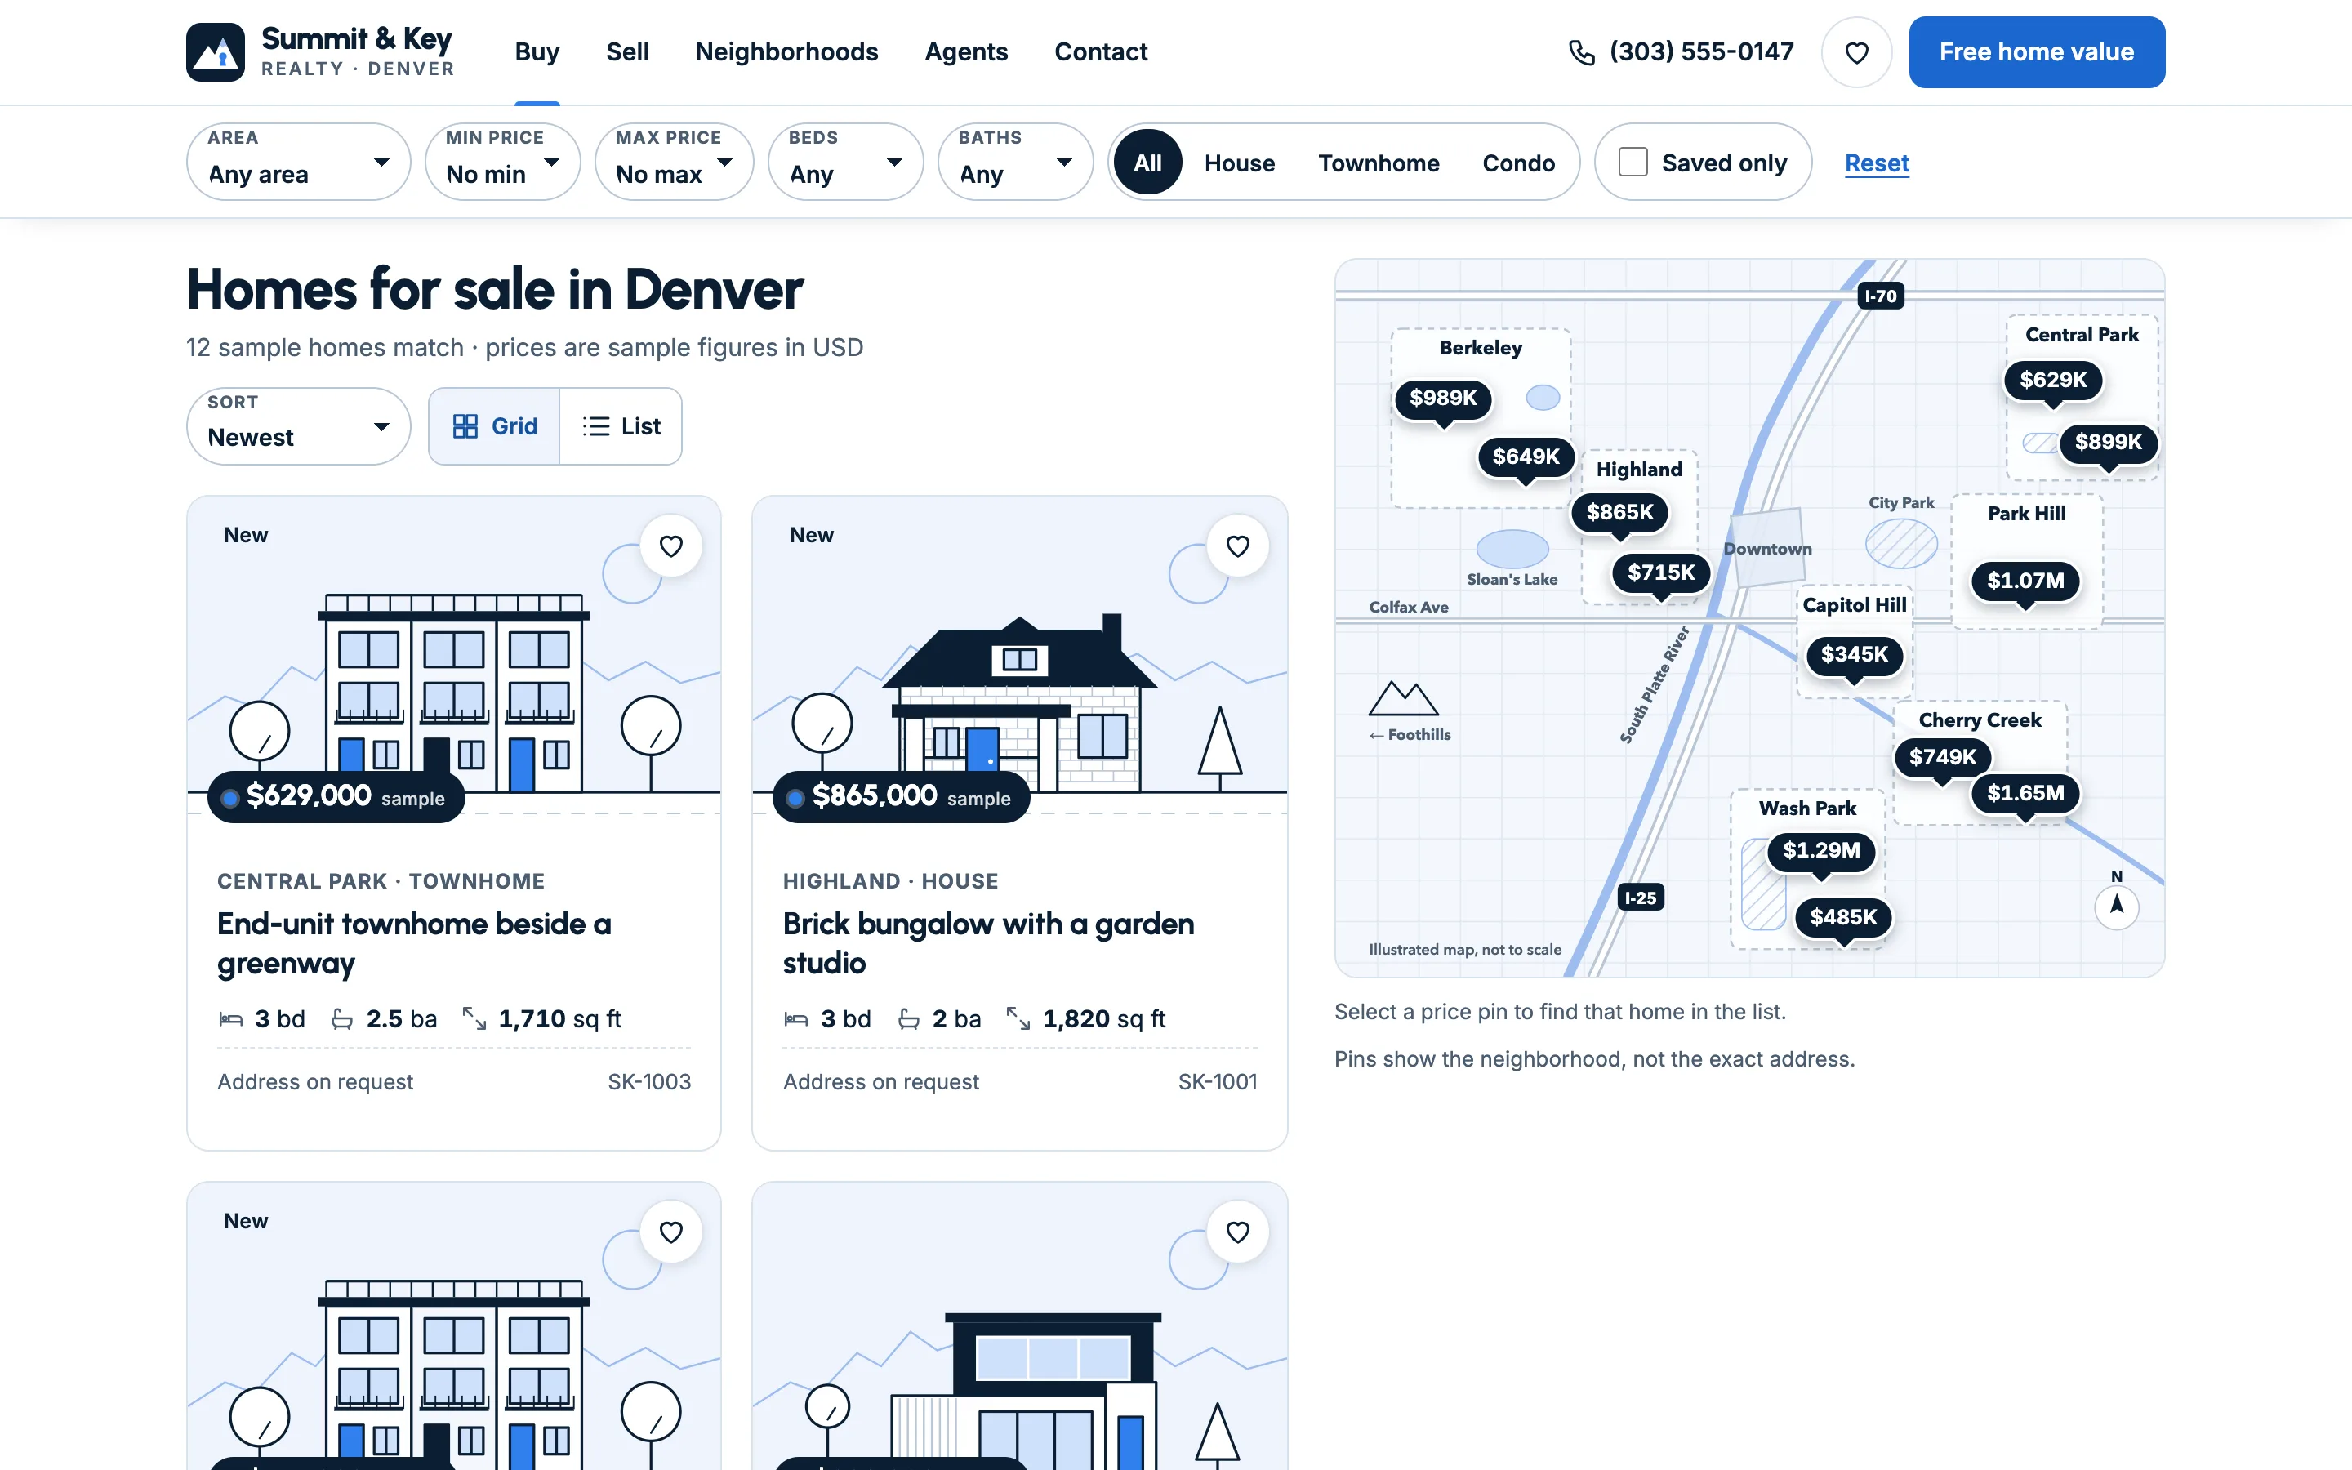Click the 1,710 sq ft value
The width and height of the screenshot is (2352, 1470).
coord(559,1019)
